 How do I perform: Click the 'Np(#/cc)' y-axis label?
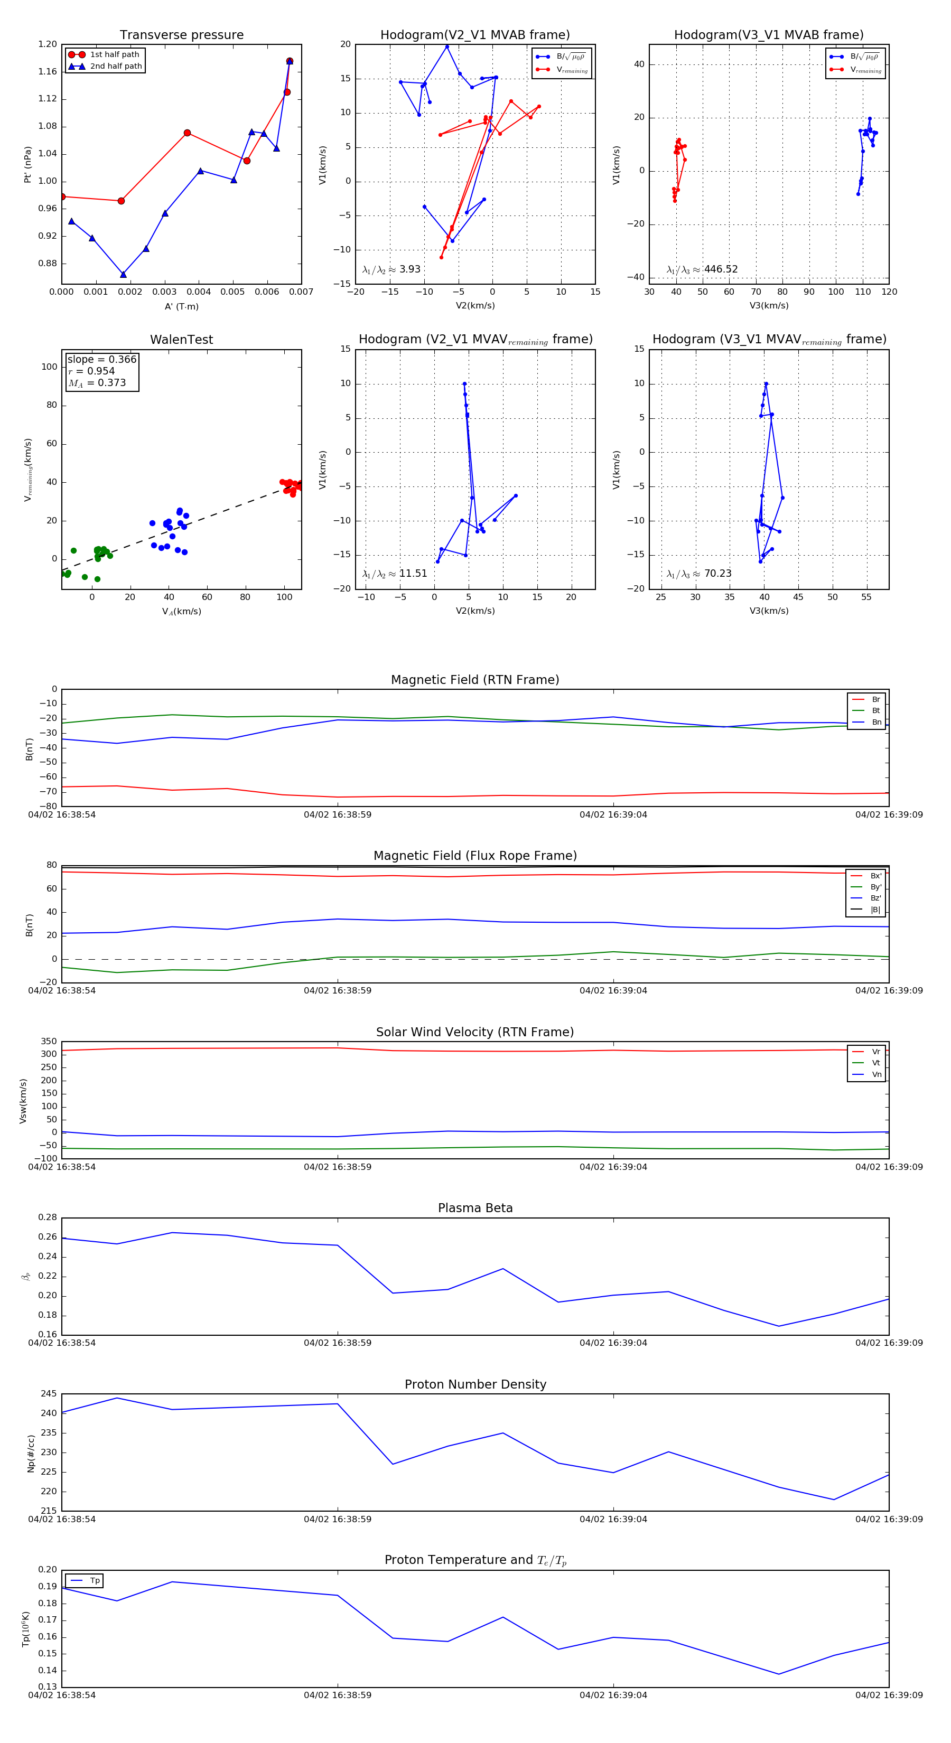(31, 1452)
